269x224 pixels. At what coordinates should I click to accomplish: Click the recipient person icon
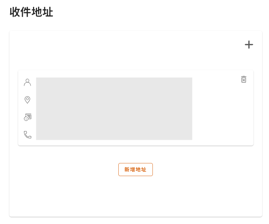(x=27, y=82)
